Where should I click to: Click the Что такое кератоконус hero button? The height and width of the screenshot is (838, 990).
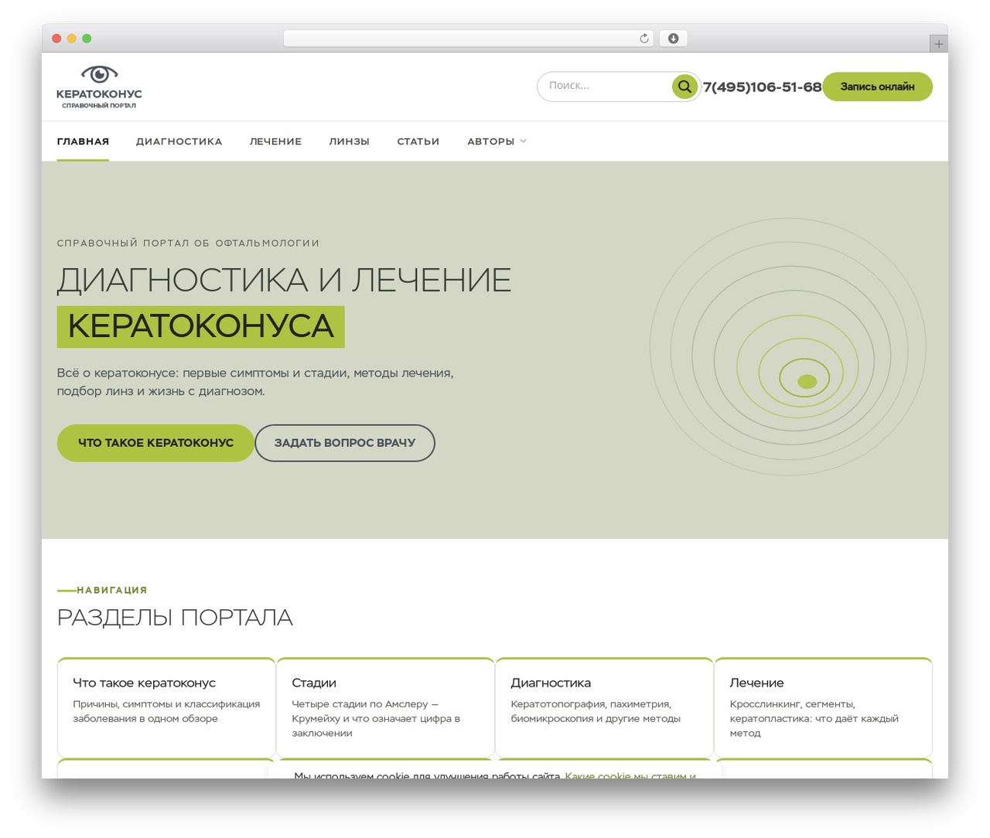(x=155, y=443)
